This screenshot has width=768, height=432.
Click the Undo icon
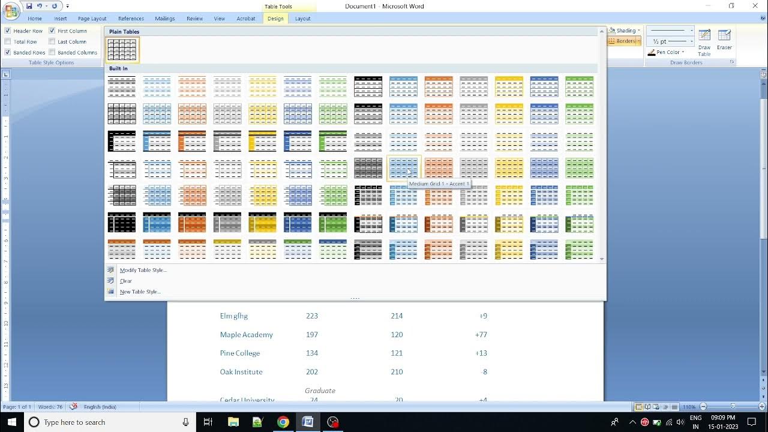[x=40, y=6]
